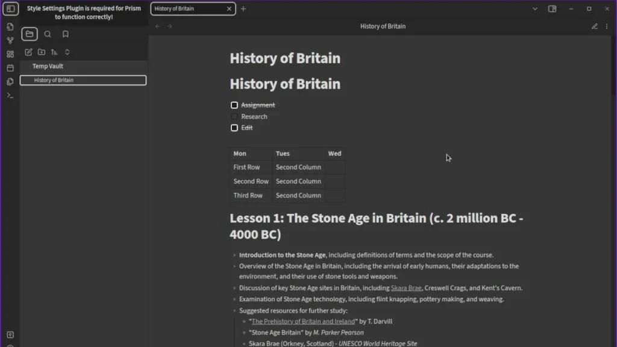Screen dimensions: 617x347
Task: Toggle the Research checkbox
Action: click(234, 116)
